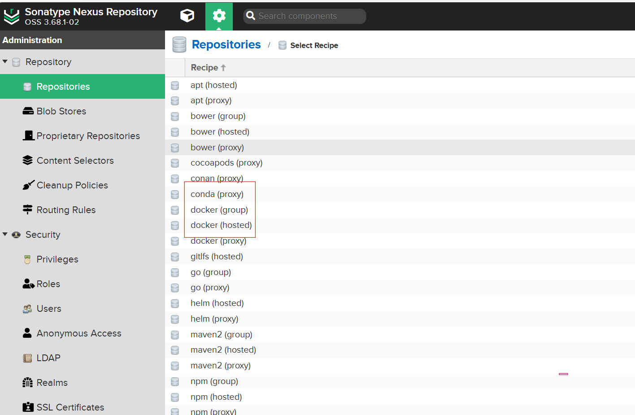Select the maven2 (group) recipe
This screenshot has width=635, height=415.
(x=400, y=335)
